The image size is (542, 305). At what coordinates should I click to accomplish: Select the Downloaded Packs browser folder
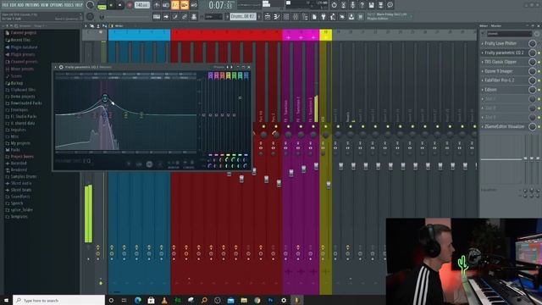(26, 103)
